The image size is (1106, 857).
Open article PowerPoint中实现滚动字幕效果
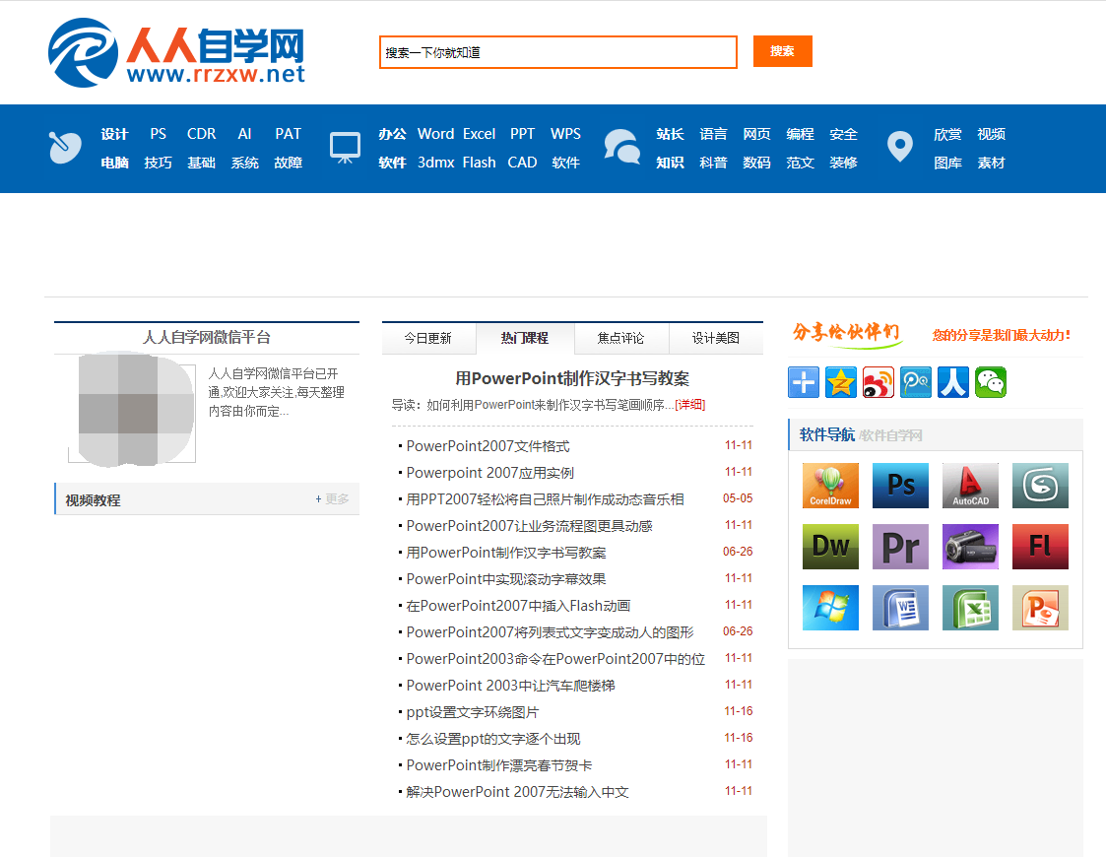(506, 579)
